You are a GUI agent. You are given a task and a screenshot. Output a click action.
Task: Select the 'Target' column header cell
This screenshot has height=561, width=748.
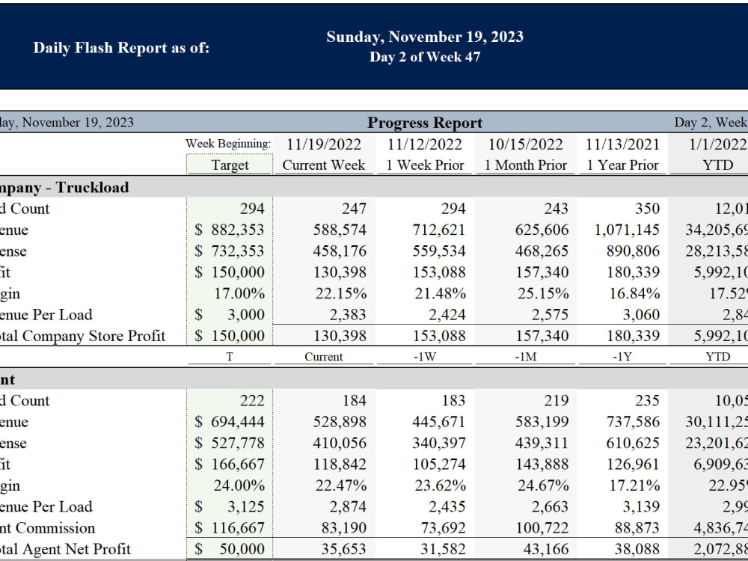pos(230,165)
